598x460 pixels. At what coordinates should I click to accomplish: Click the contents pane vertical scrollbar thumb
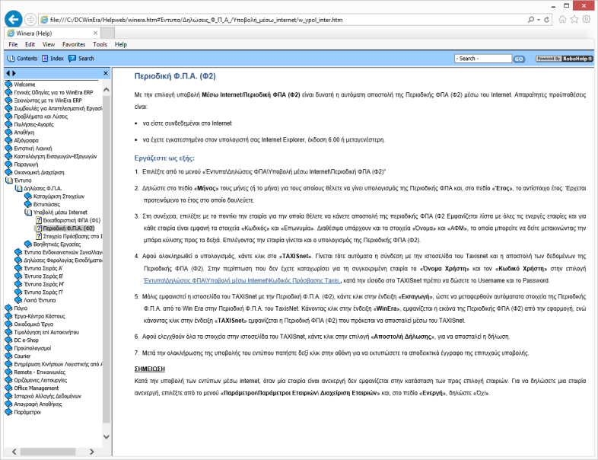107,260
